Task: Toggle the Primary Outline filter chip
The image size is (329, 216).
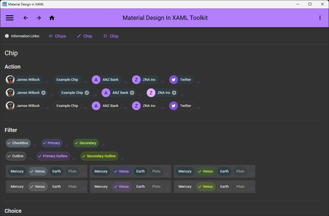Action: point(53,156)
